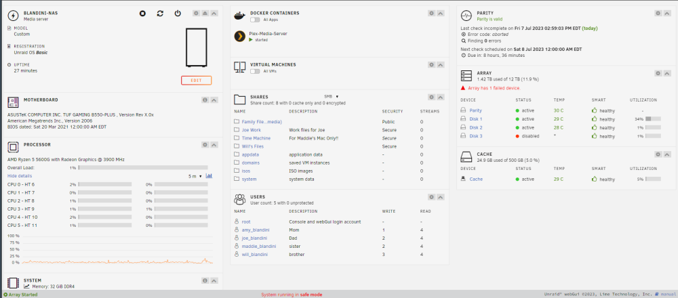Collapse the System panel
This screenshot has height=298, width=678.
[214, 280]
